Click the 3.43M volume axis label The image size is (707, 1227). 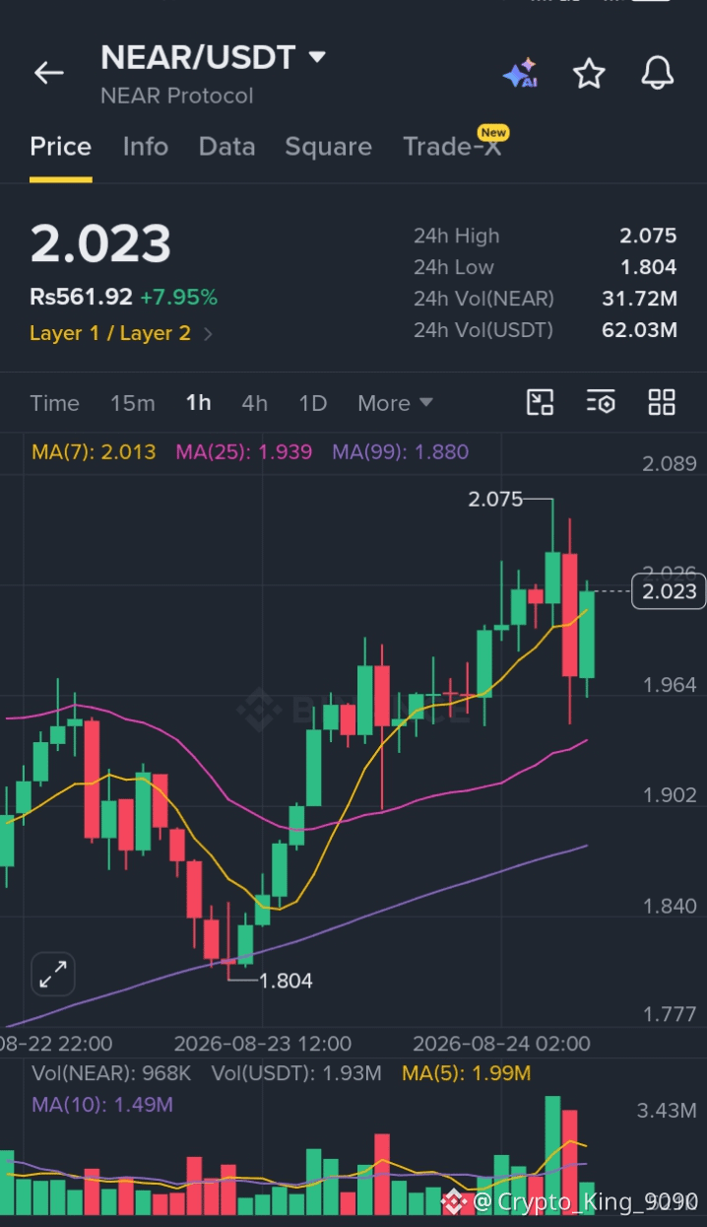667,1111
